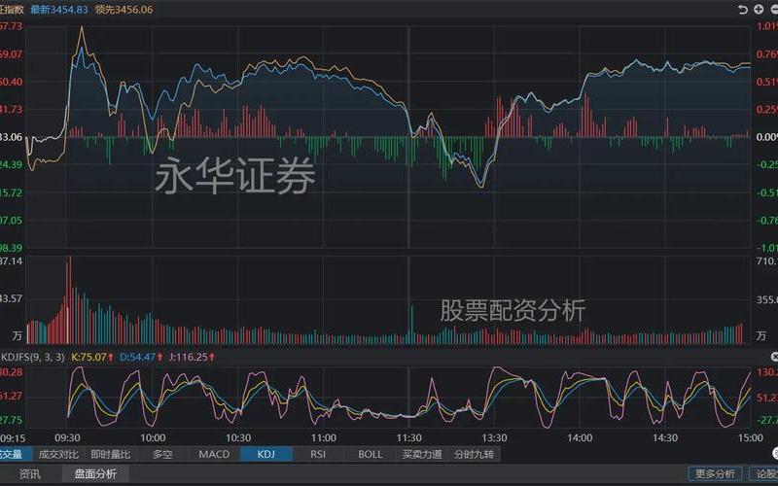
Task: Open the 资讯 tab
Action: [30, 474]
